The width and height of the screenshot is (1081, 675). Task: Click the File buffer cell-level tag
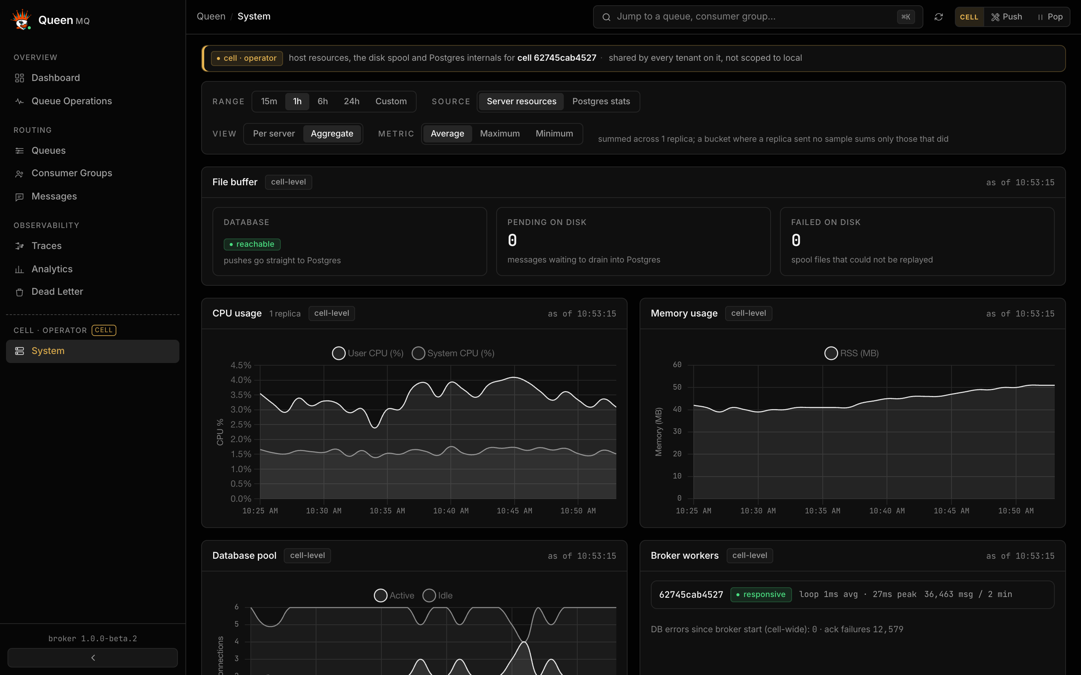tap(289, 182)
